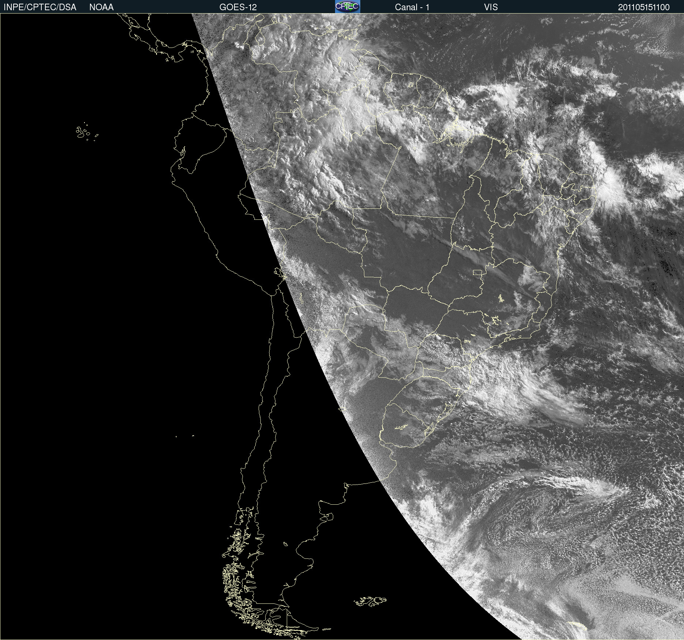The height and width of the screenshot is (640, 684).
Task: Click the 201105151100 timestamp text
Action: pyautogui.click(x=644, y=7)
